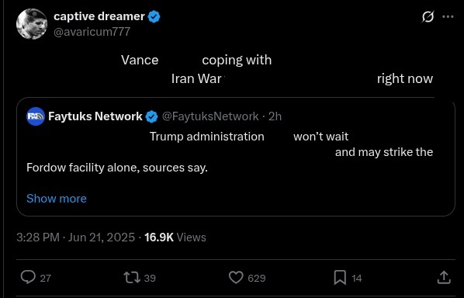Click the 2h timestamp on quoted tweet
The width and height of the screenshot is (464, 298).
tap(275, 116)
